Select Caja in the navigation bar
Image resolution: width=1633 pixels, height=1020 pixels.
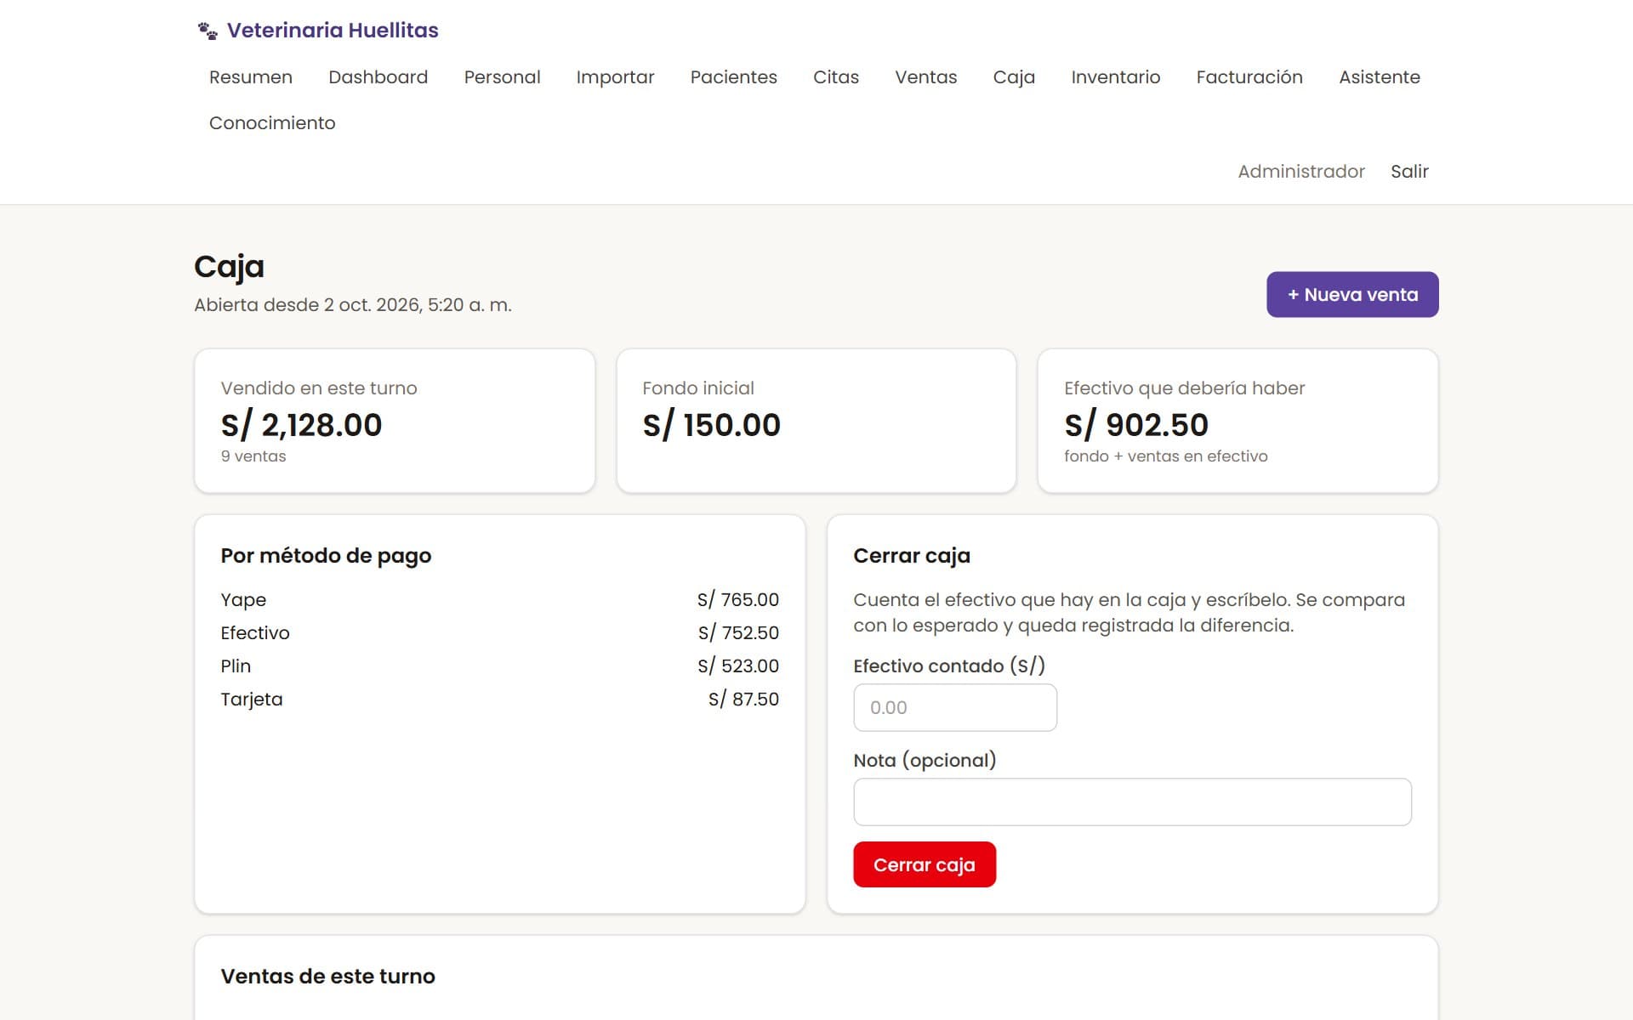[1014, 77]
